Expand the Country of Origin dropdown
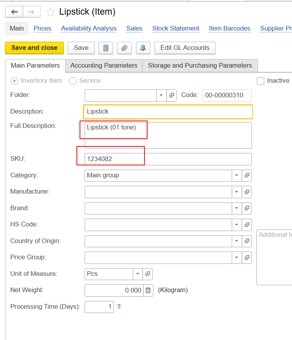 236,241
